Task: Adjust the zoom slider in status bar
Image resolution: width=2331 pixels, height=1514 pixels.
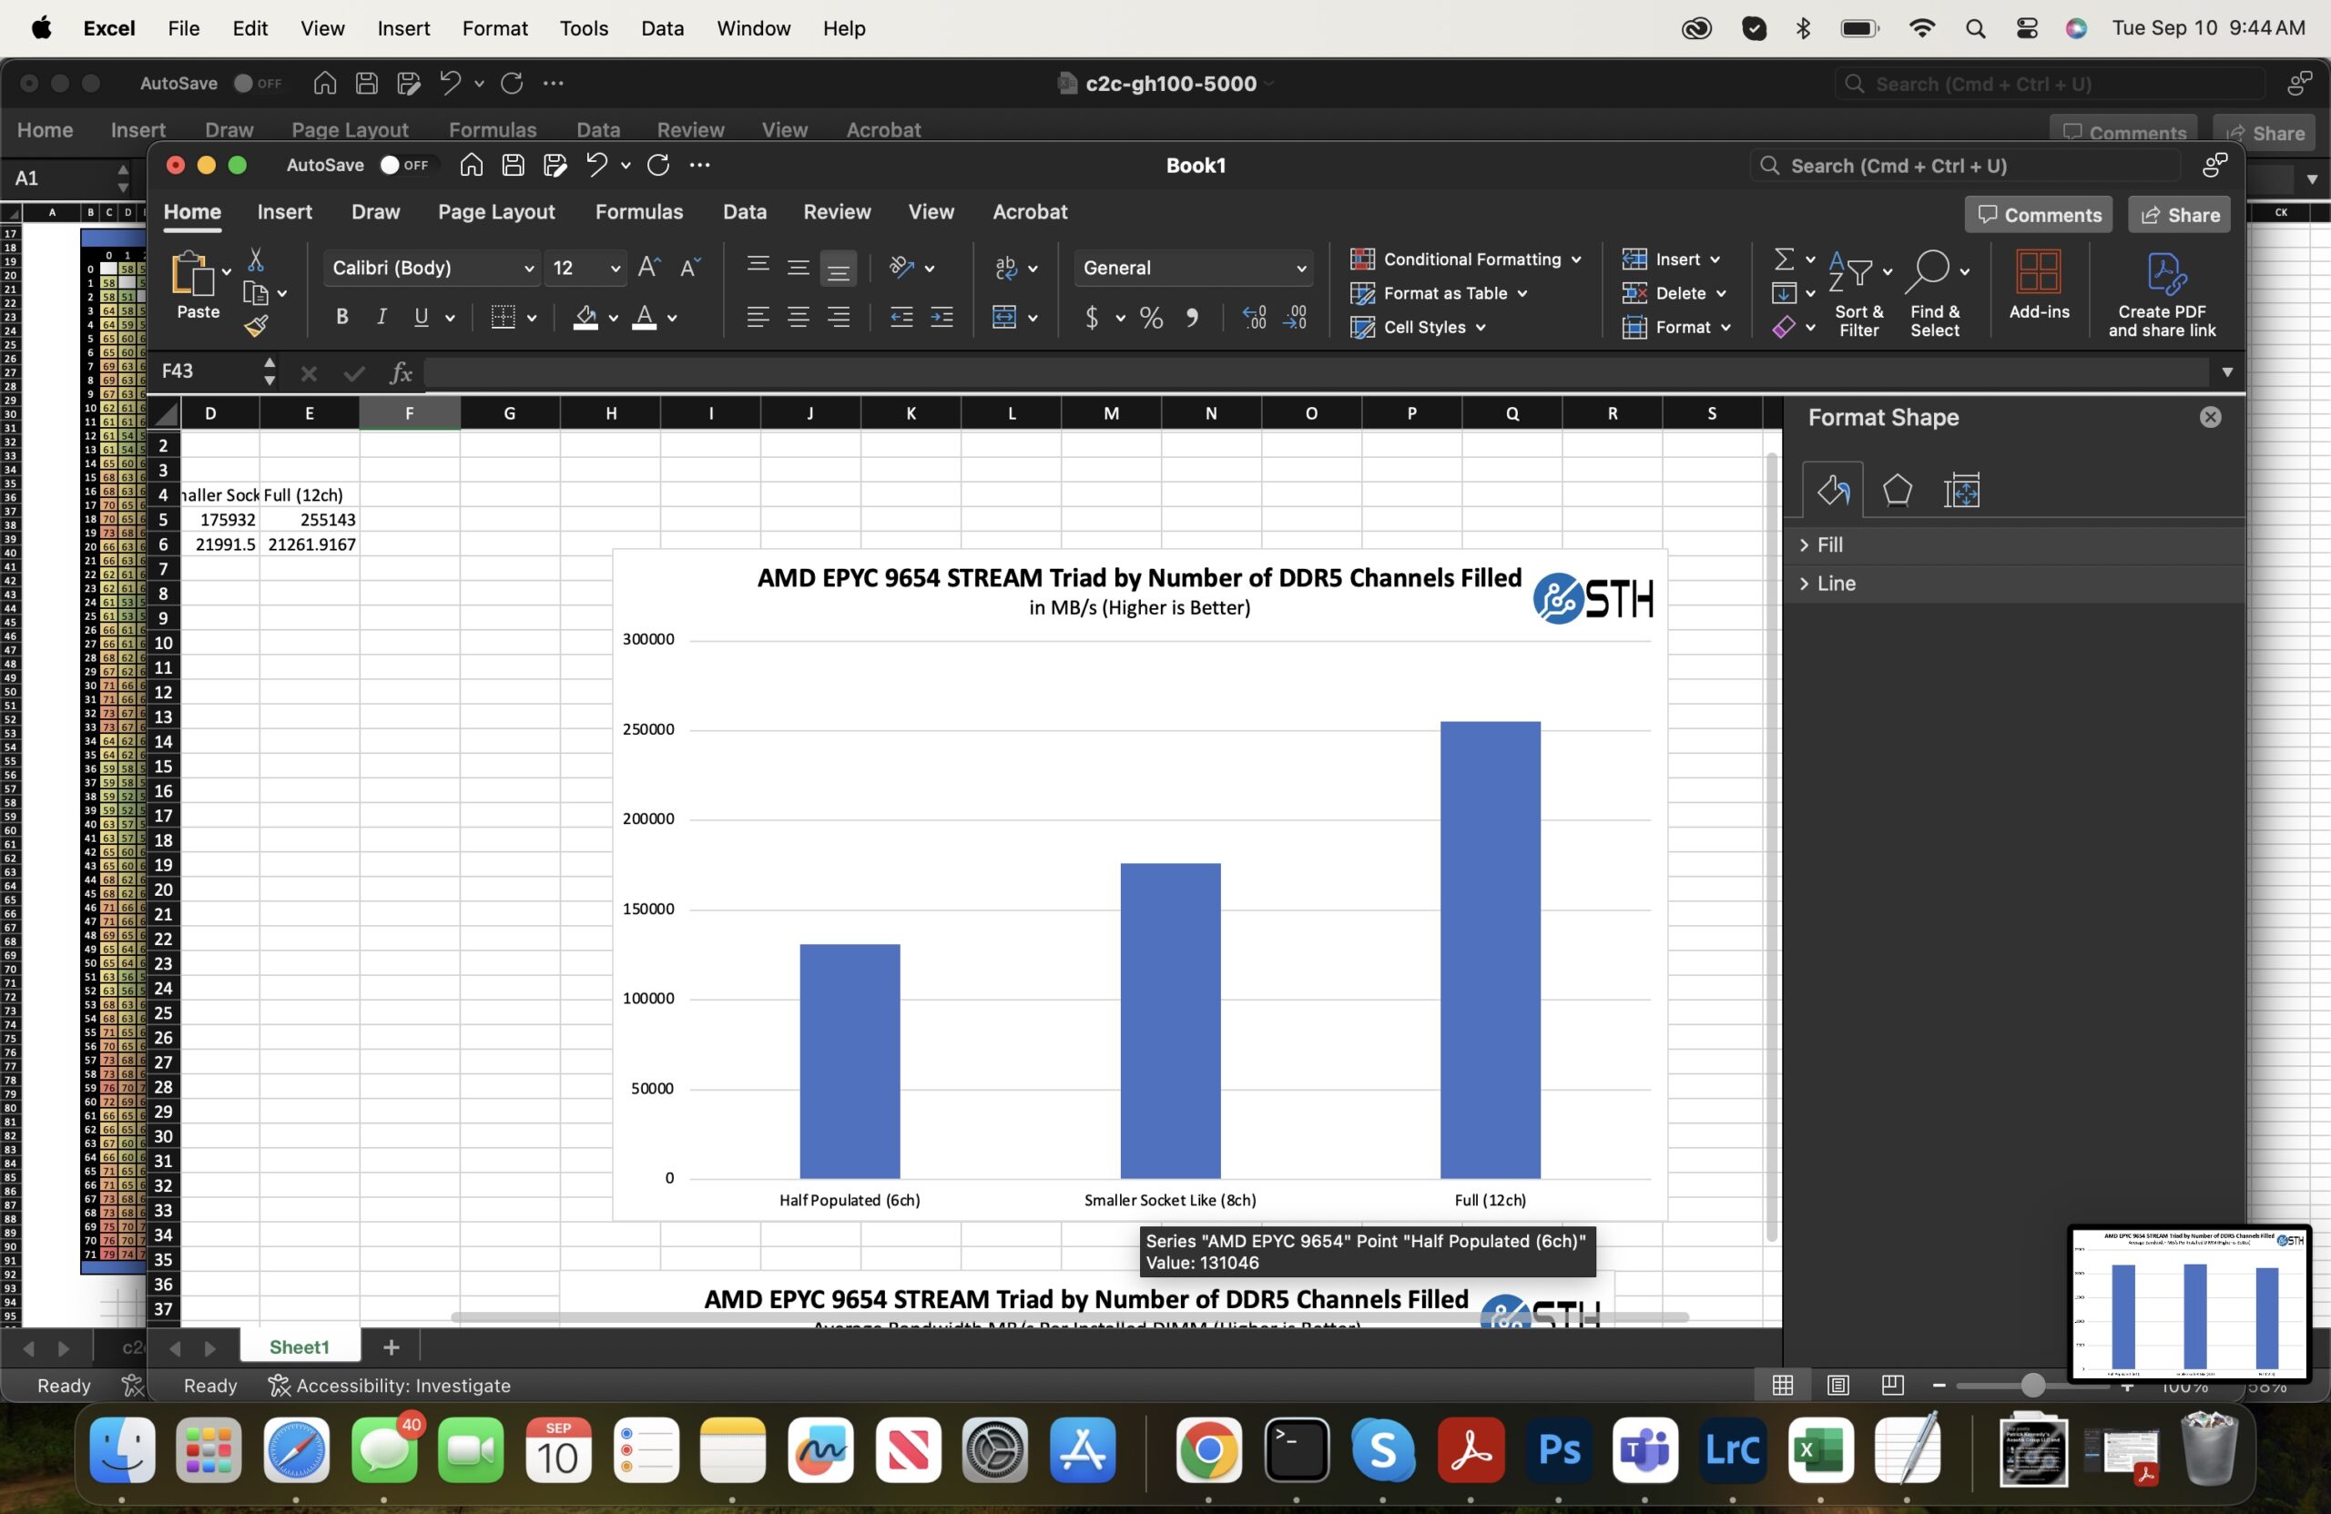Action: click(x=2032, y=1385)
